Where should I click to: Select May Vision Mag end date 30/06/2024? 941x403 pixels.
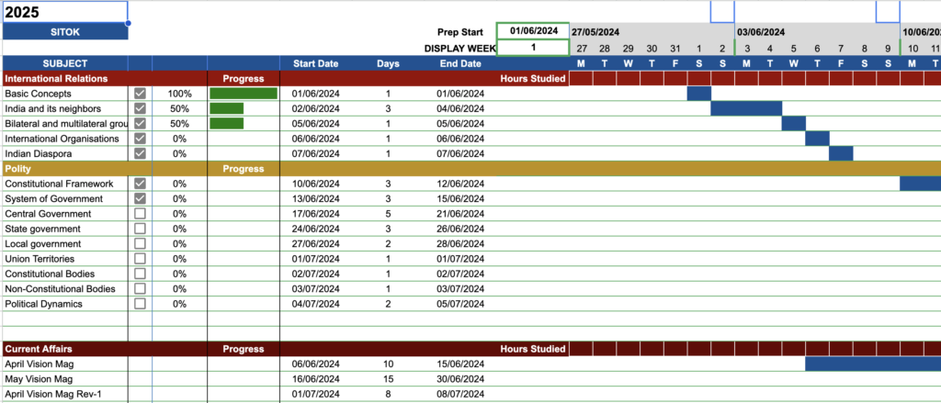[x=460, y=379]
